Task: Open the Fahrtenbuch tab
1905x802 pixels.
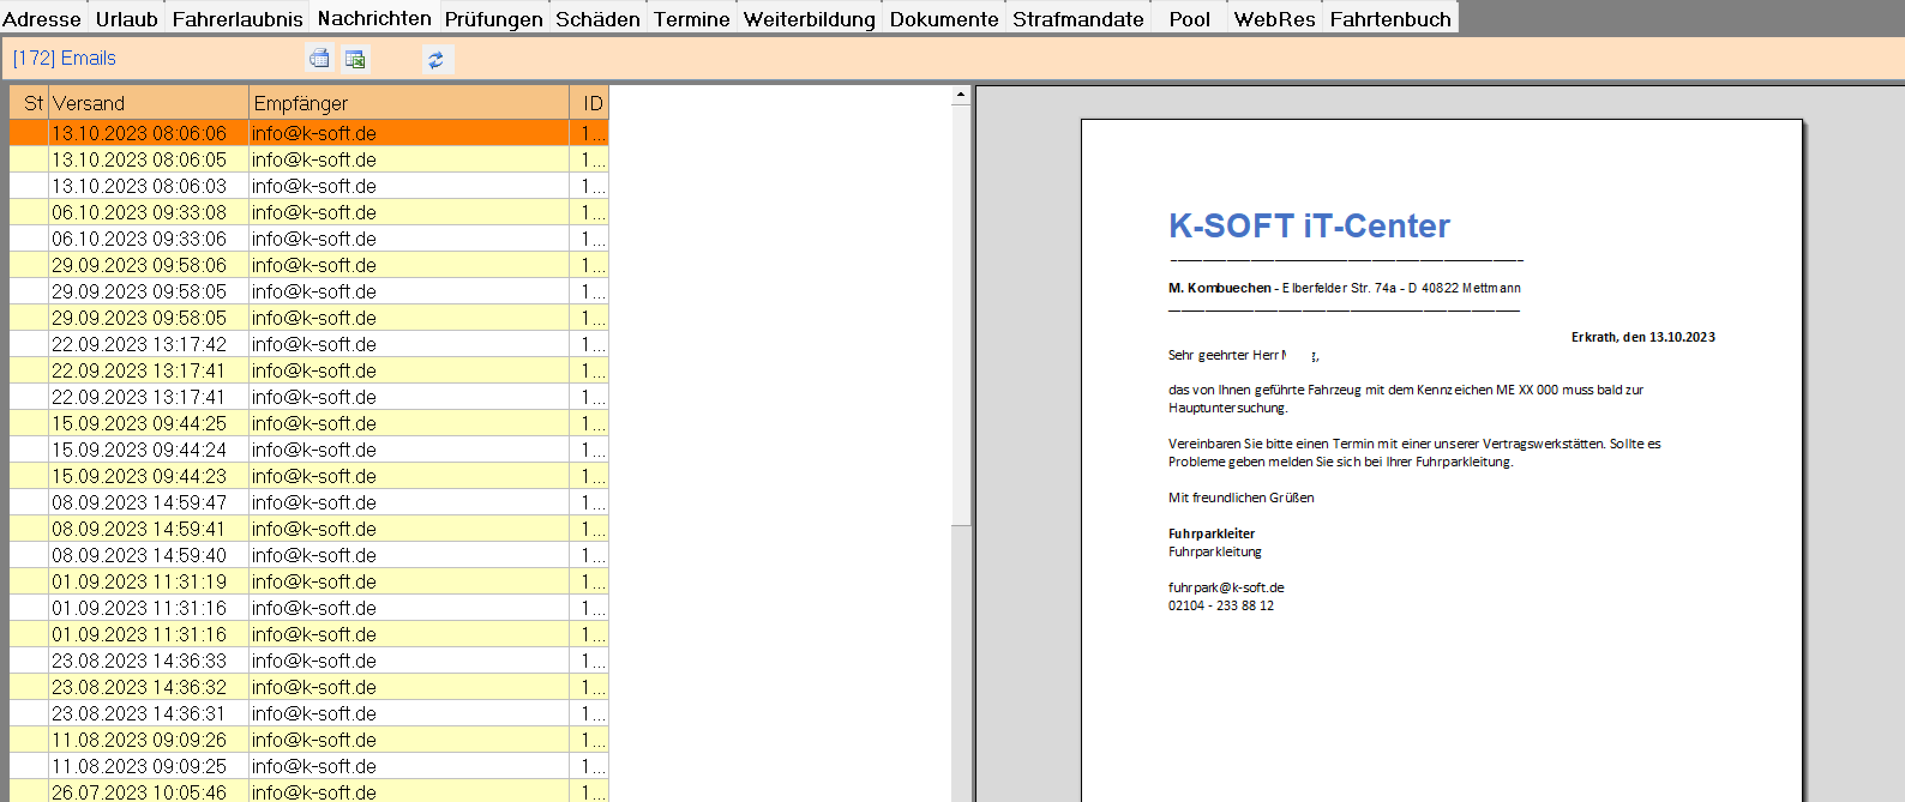Action: (1390, 19)
